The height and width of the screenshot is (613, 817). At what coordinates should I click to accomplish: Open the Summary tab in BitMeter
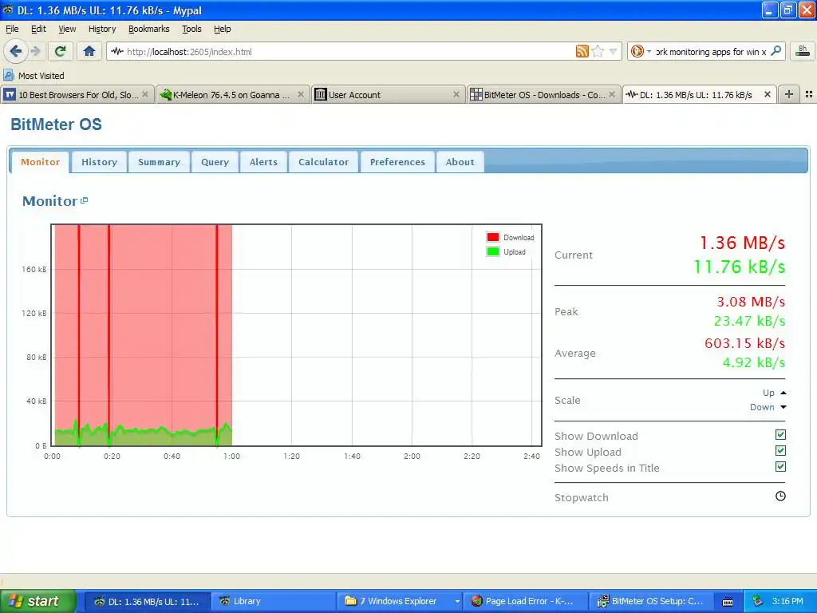pyautogui.click(x=159, y=162)
